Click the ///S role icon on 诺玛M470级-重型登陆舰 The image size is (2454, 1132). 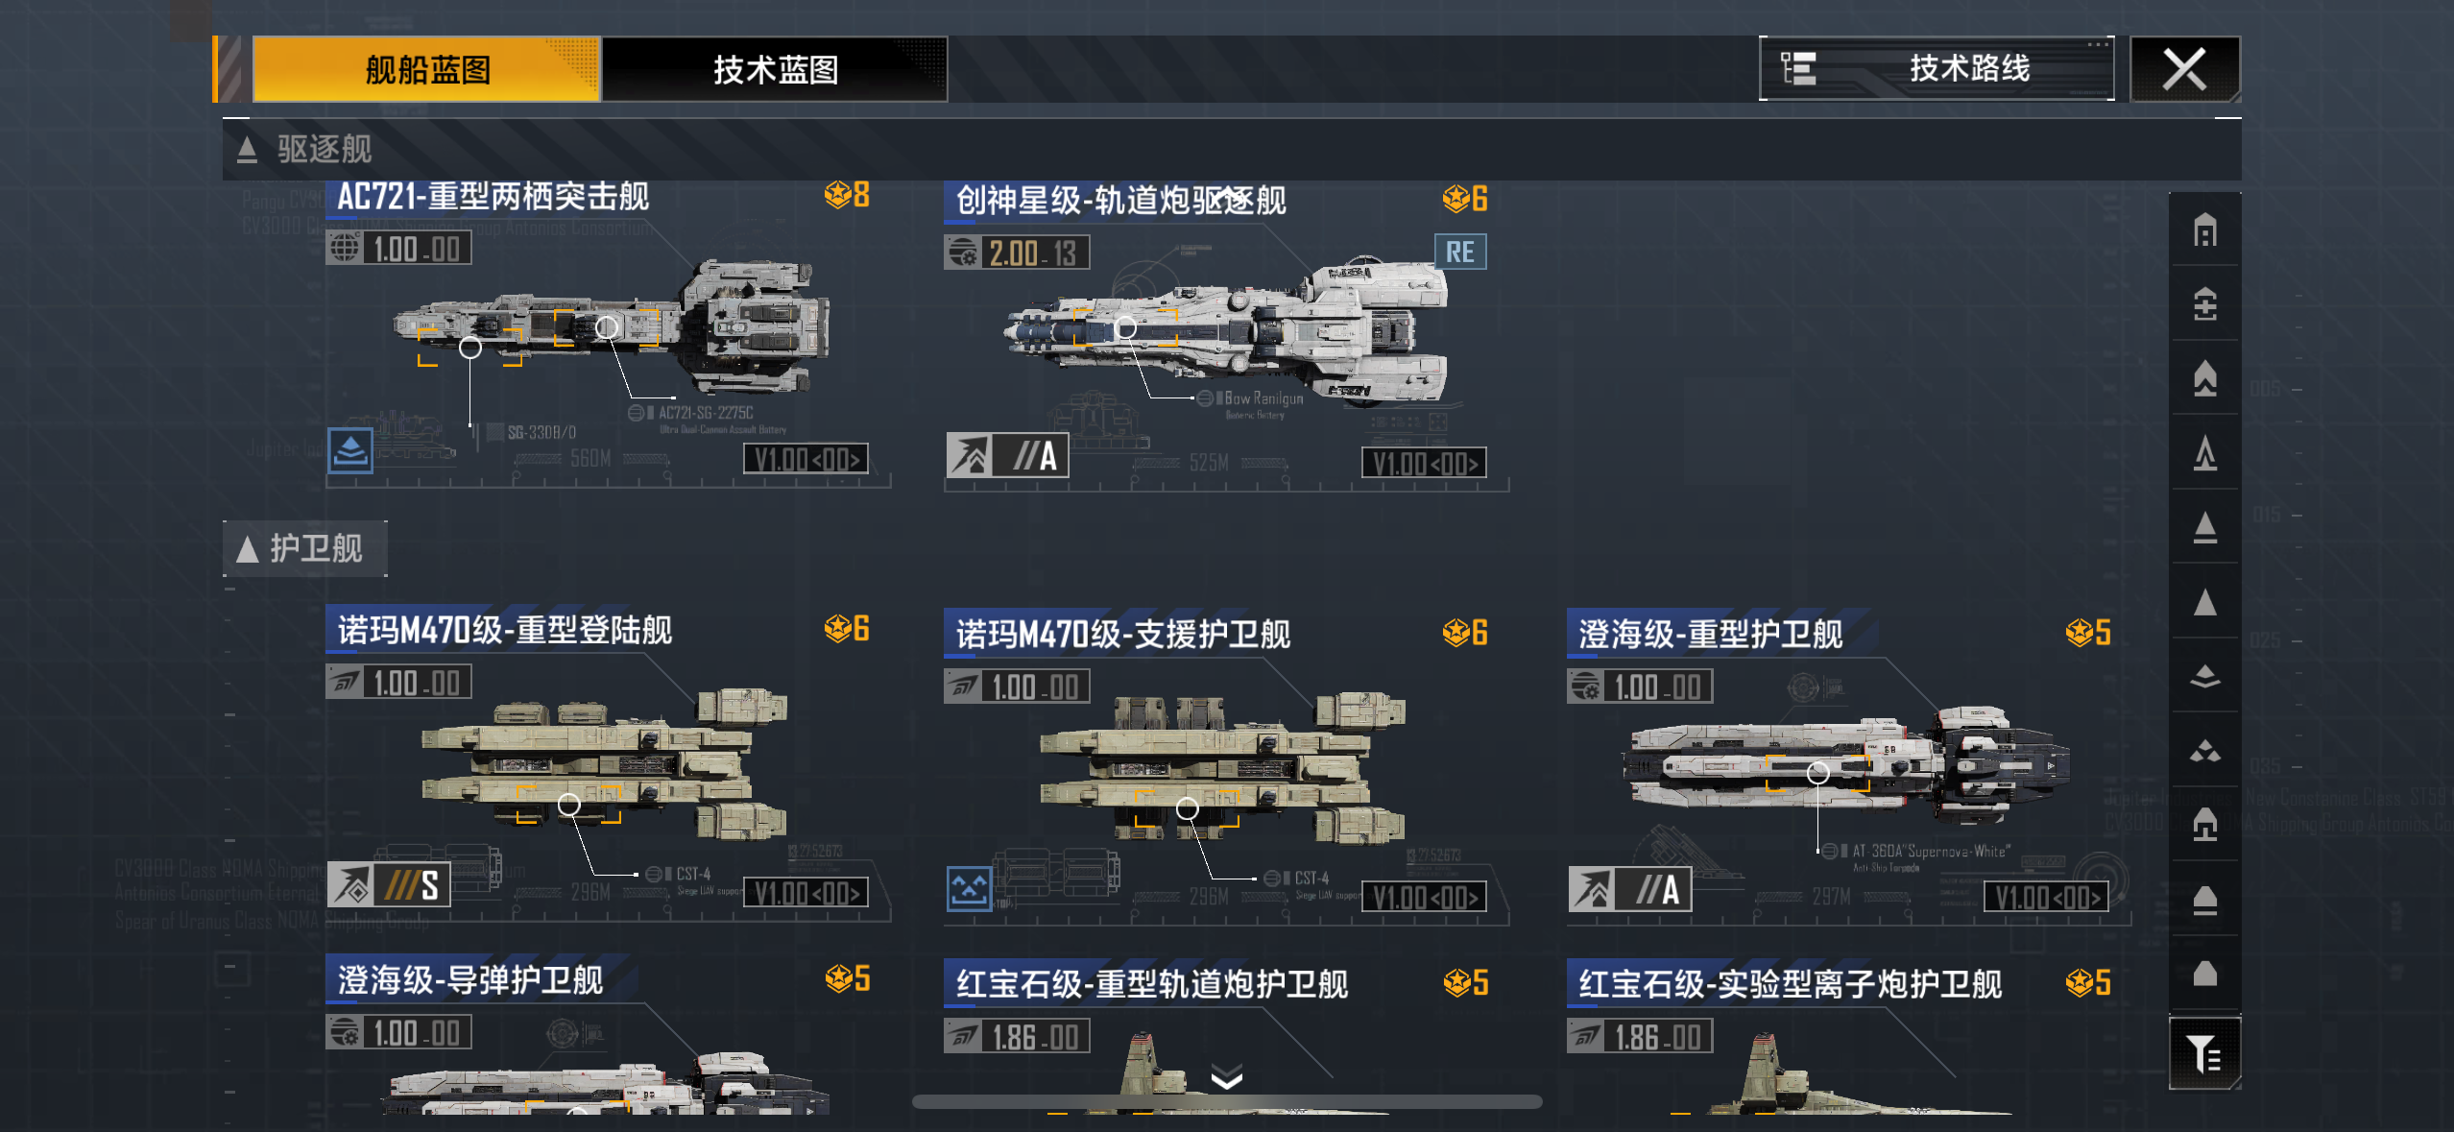[x=389, y=884]
